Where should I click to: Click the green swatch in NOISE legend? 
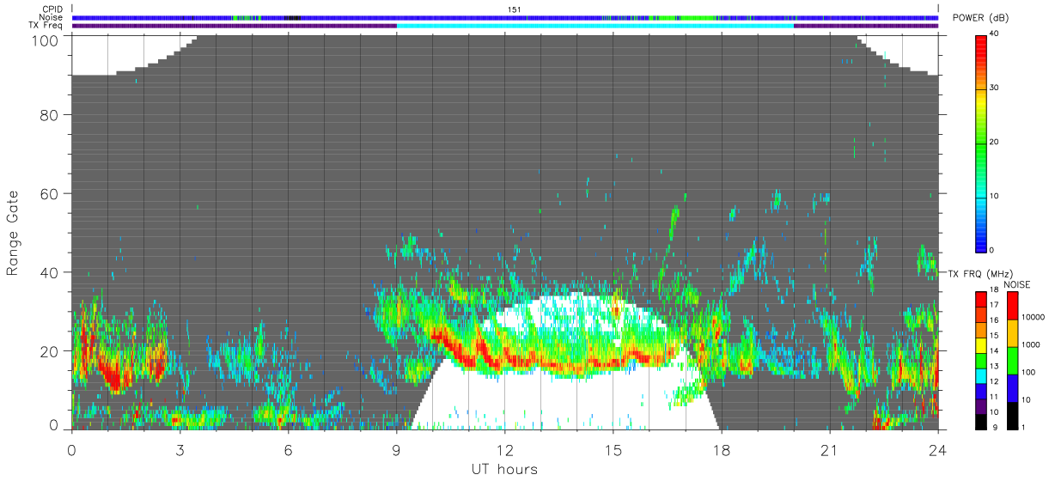[1012, 360]
